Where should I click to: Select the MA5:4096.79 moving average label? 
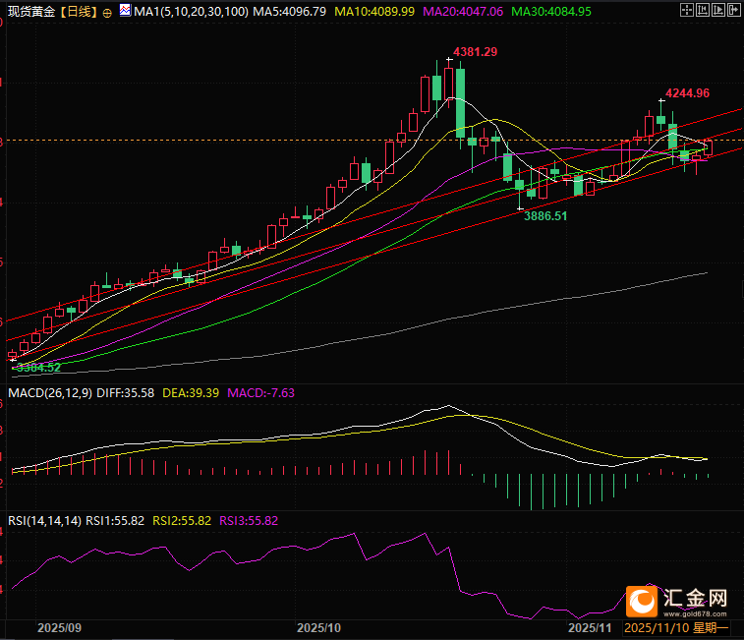tap(289, 12)
